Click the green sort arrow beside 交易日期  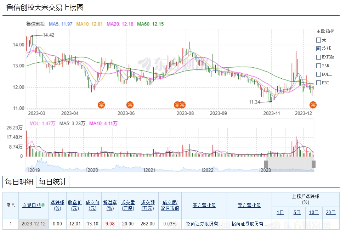43,205
